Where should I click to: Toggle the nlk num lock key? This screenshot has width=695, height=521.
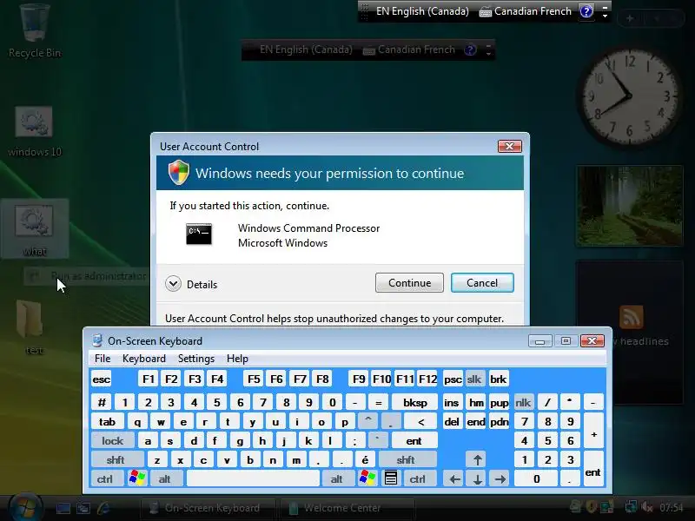523,402
